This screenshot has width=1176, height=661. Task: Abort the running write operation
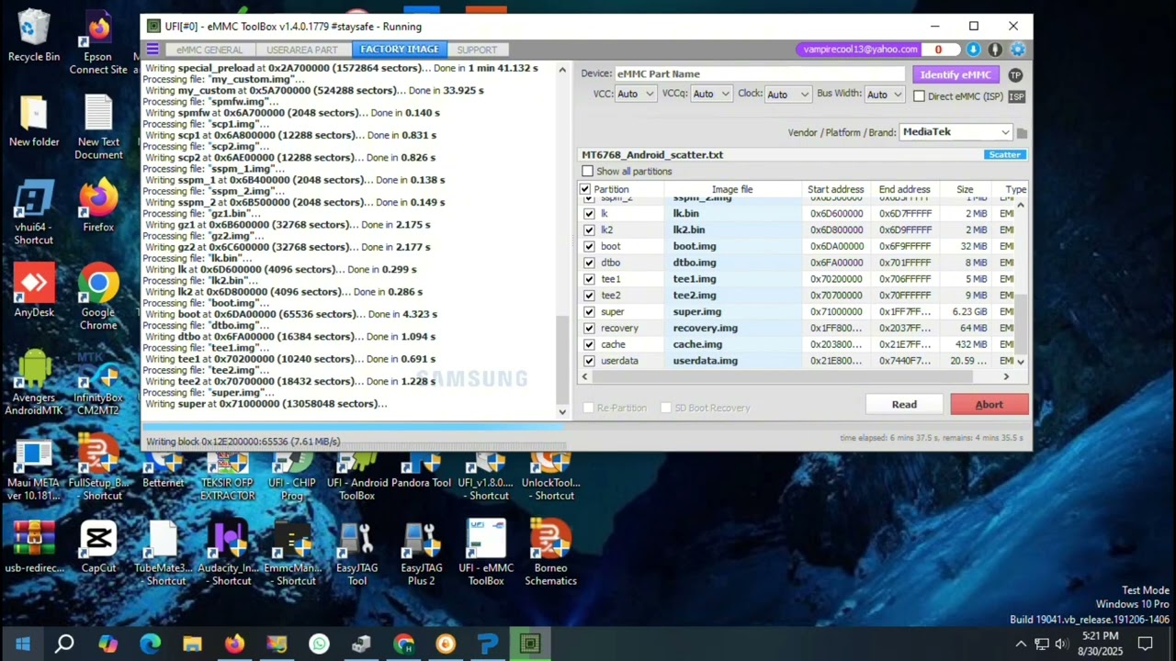989,405
